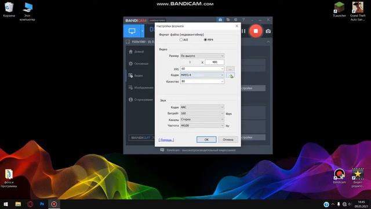Open the Частота 44100 dropdown
371x209 pixels.
pyautogui.click(x=202, y=125)
